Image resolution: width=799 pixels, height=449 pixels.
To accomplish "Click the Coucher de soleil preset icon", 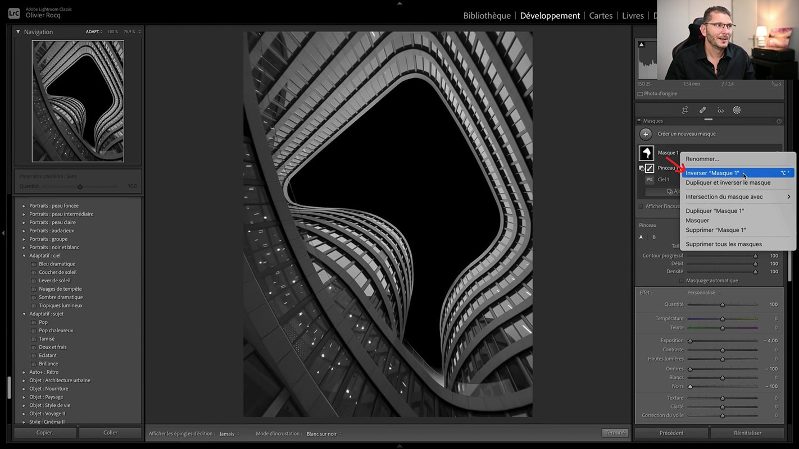I will pyautogui.click(x=34, y=272).
